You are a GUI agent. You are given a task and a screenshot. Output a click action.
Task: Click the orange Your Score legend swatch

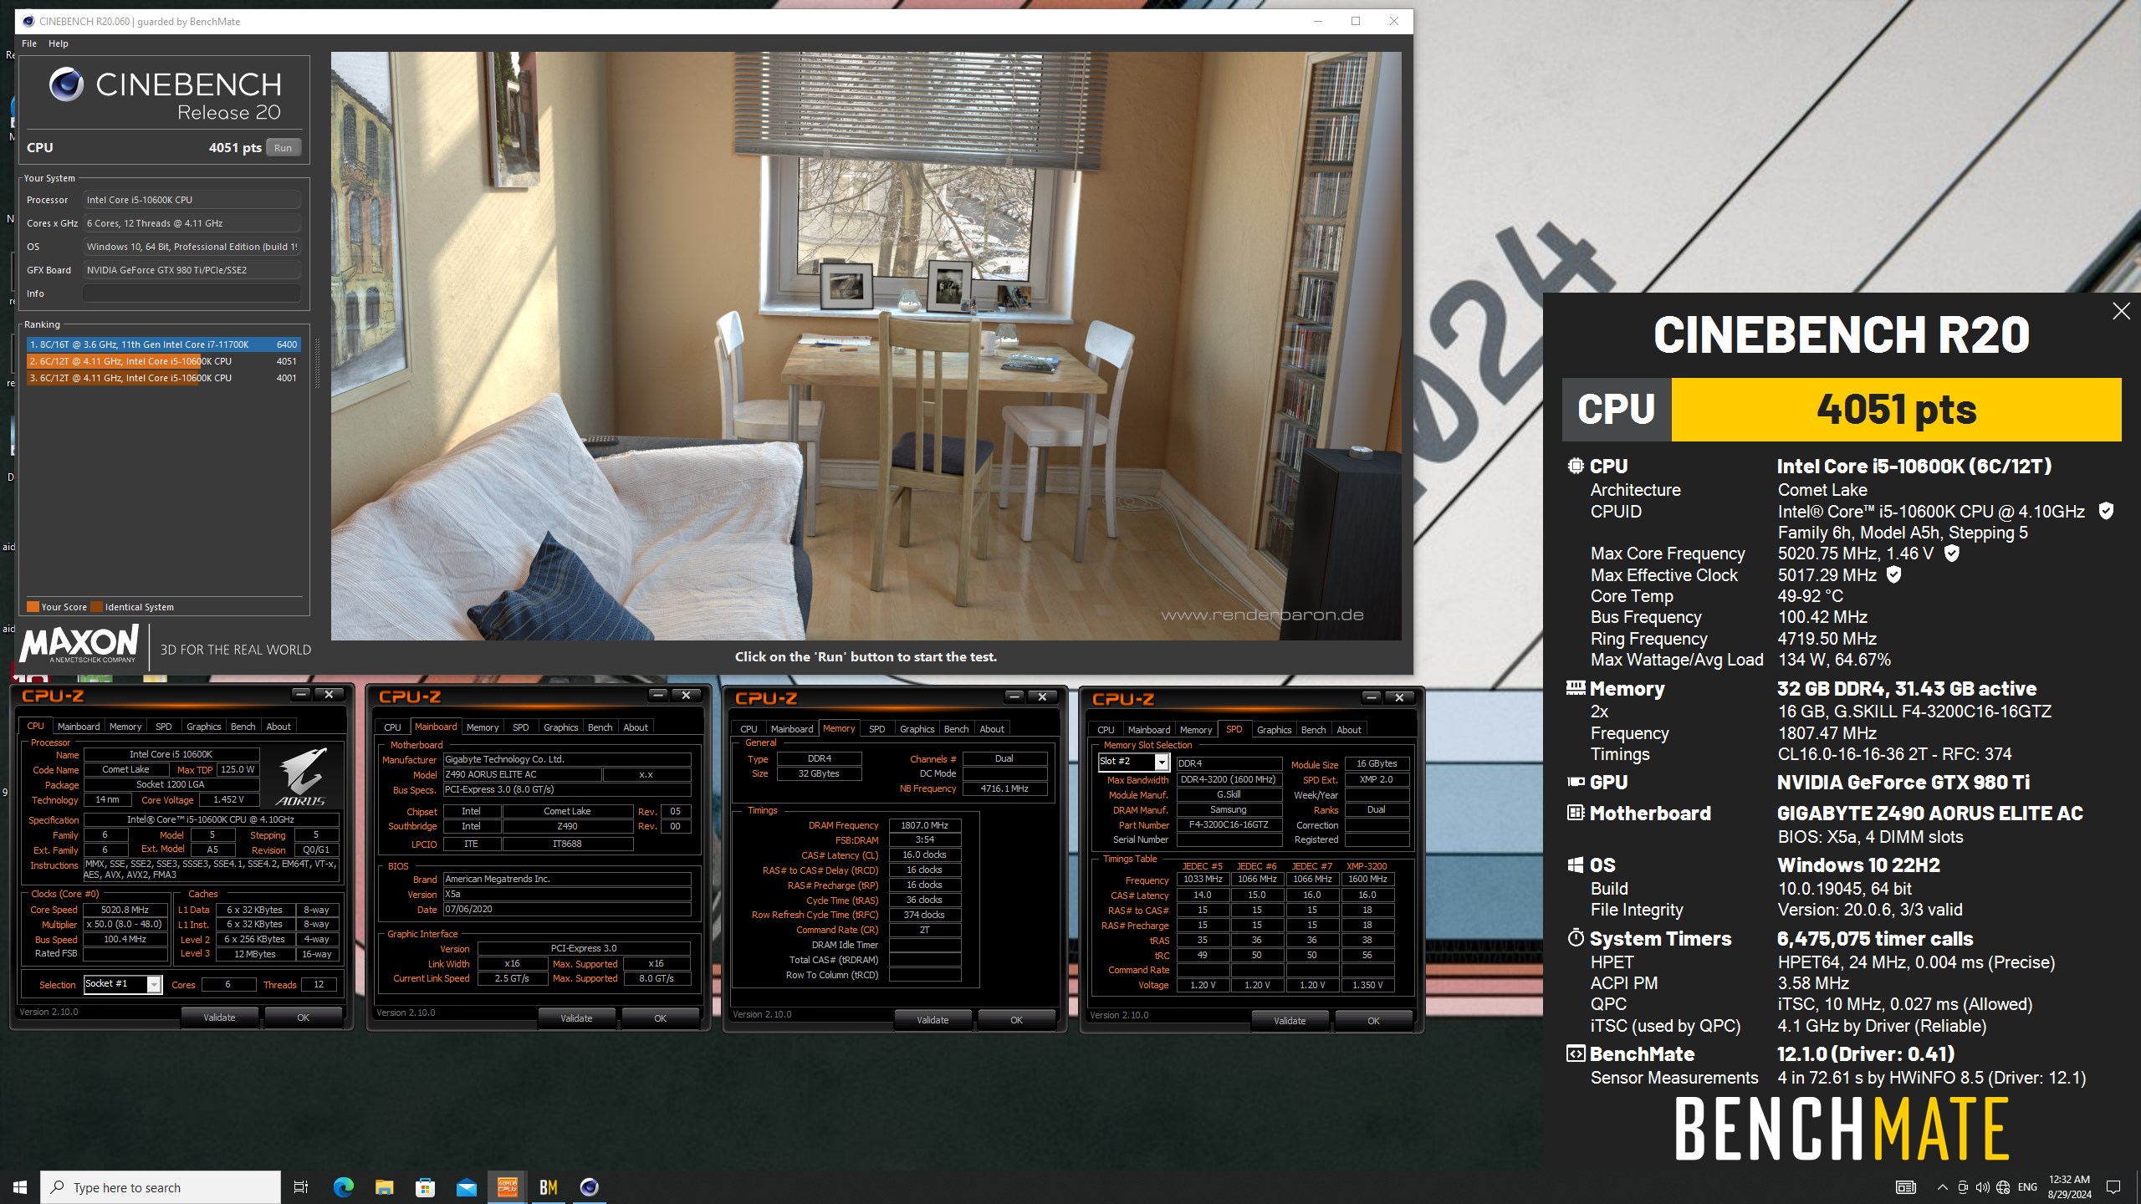(33, 607)
